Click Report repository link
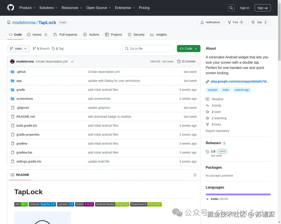 [217, 131]
